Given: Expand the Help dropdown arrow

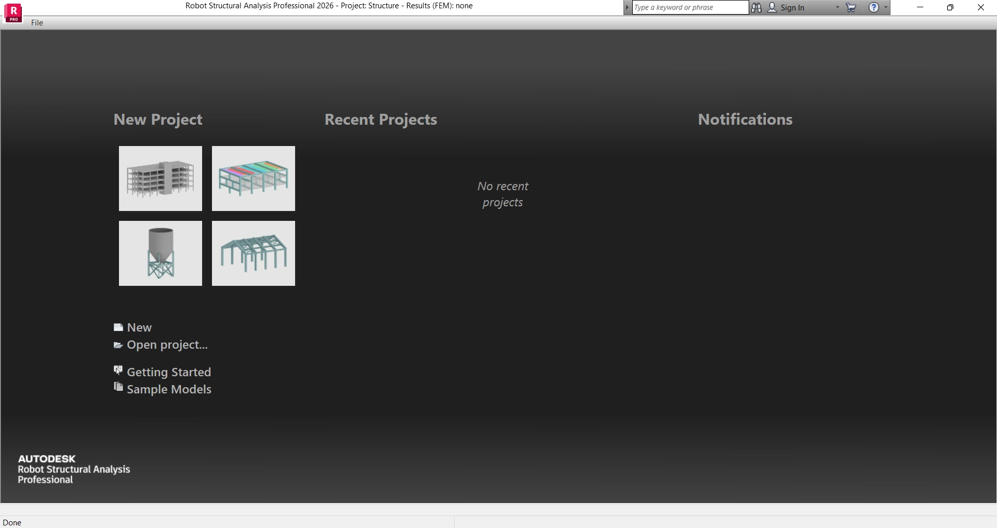Looking at the screenshot, I should tap(886, 7).
